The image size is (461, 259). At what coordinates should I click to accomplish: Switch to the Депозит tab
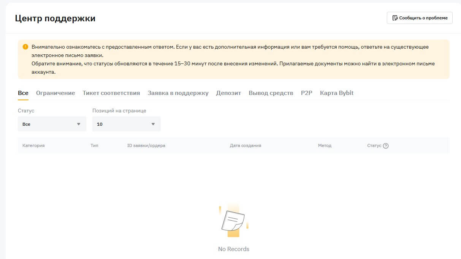pyautogui.click(x=228, y=93)
